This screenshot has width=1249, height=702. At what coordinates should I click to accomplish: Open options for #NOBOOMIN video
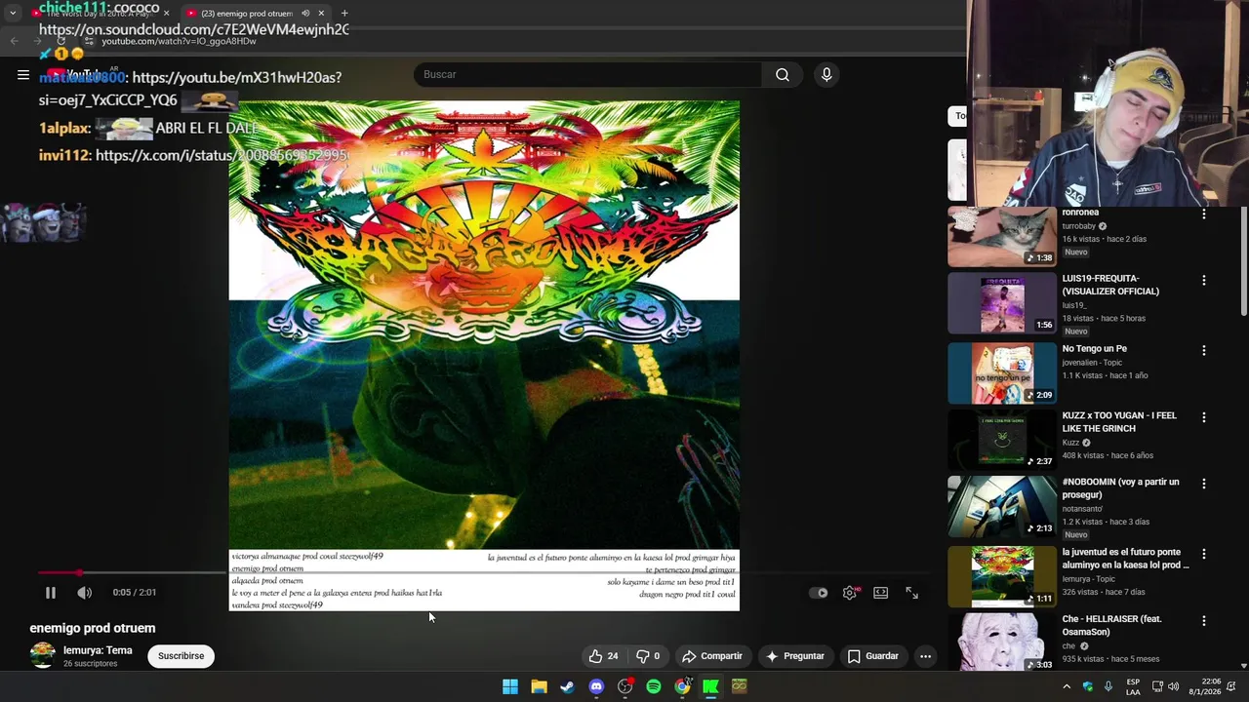point(1204,484)
